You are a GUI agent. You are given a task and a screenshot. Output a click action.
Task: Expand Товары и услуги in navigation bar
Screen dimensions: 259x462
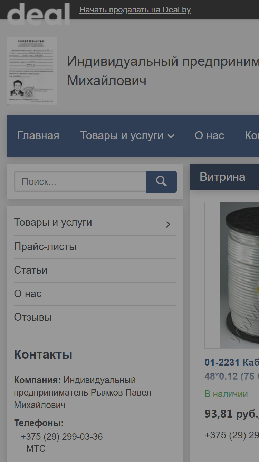coord(127,135)
